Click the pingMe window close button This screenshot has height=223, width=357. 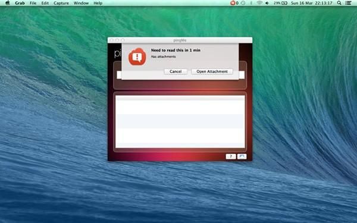pos(112,40)
